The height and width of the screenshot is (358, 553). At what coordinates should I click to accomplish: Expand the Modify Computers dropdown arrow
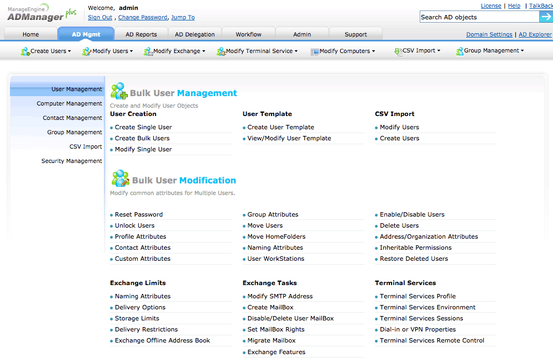coord(373,51)
